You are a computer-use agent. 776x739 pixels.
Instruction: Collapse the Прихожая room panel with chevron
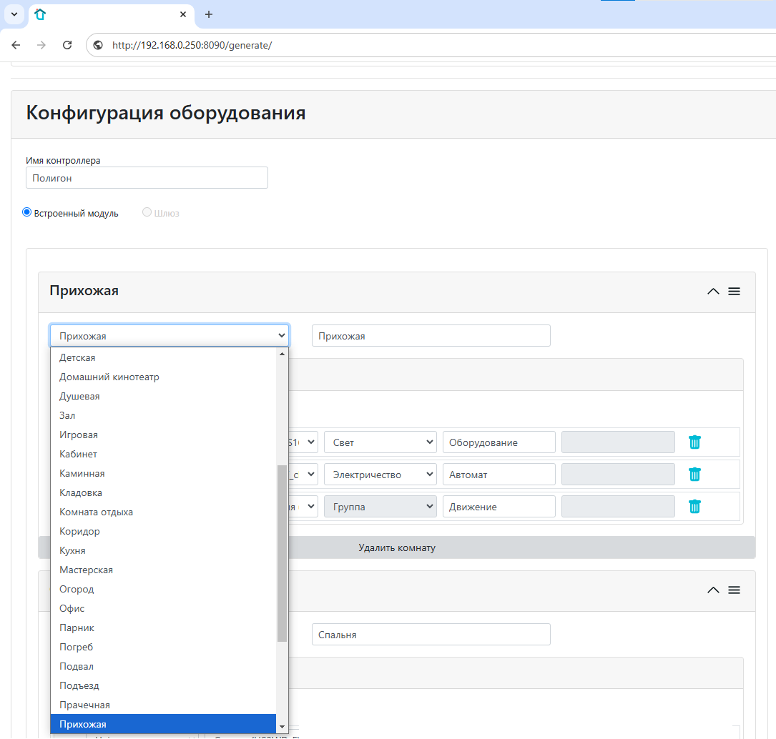click(x=712, y=291)
